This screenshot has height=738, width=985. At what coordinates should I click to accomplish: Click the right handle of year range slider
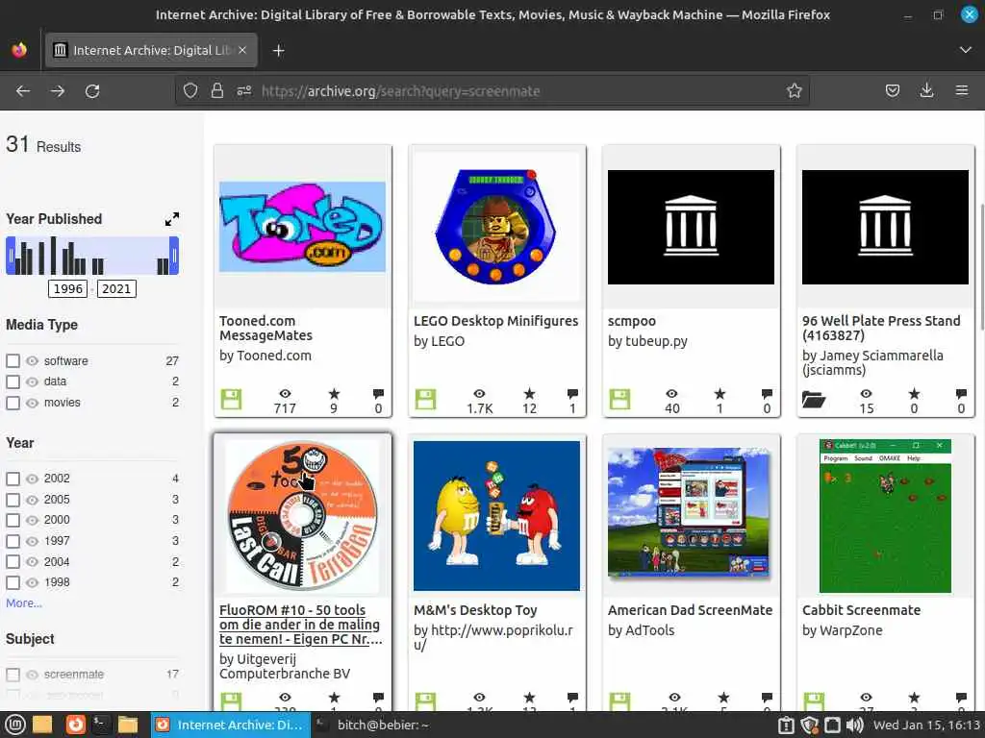pyautogui.click(x=174, y=256)
